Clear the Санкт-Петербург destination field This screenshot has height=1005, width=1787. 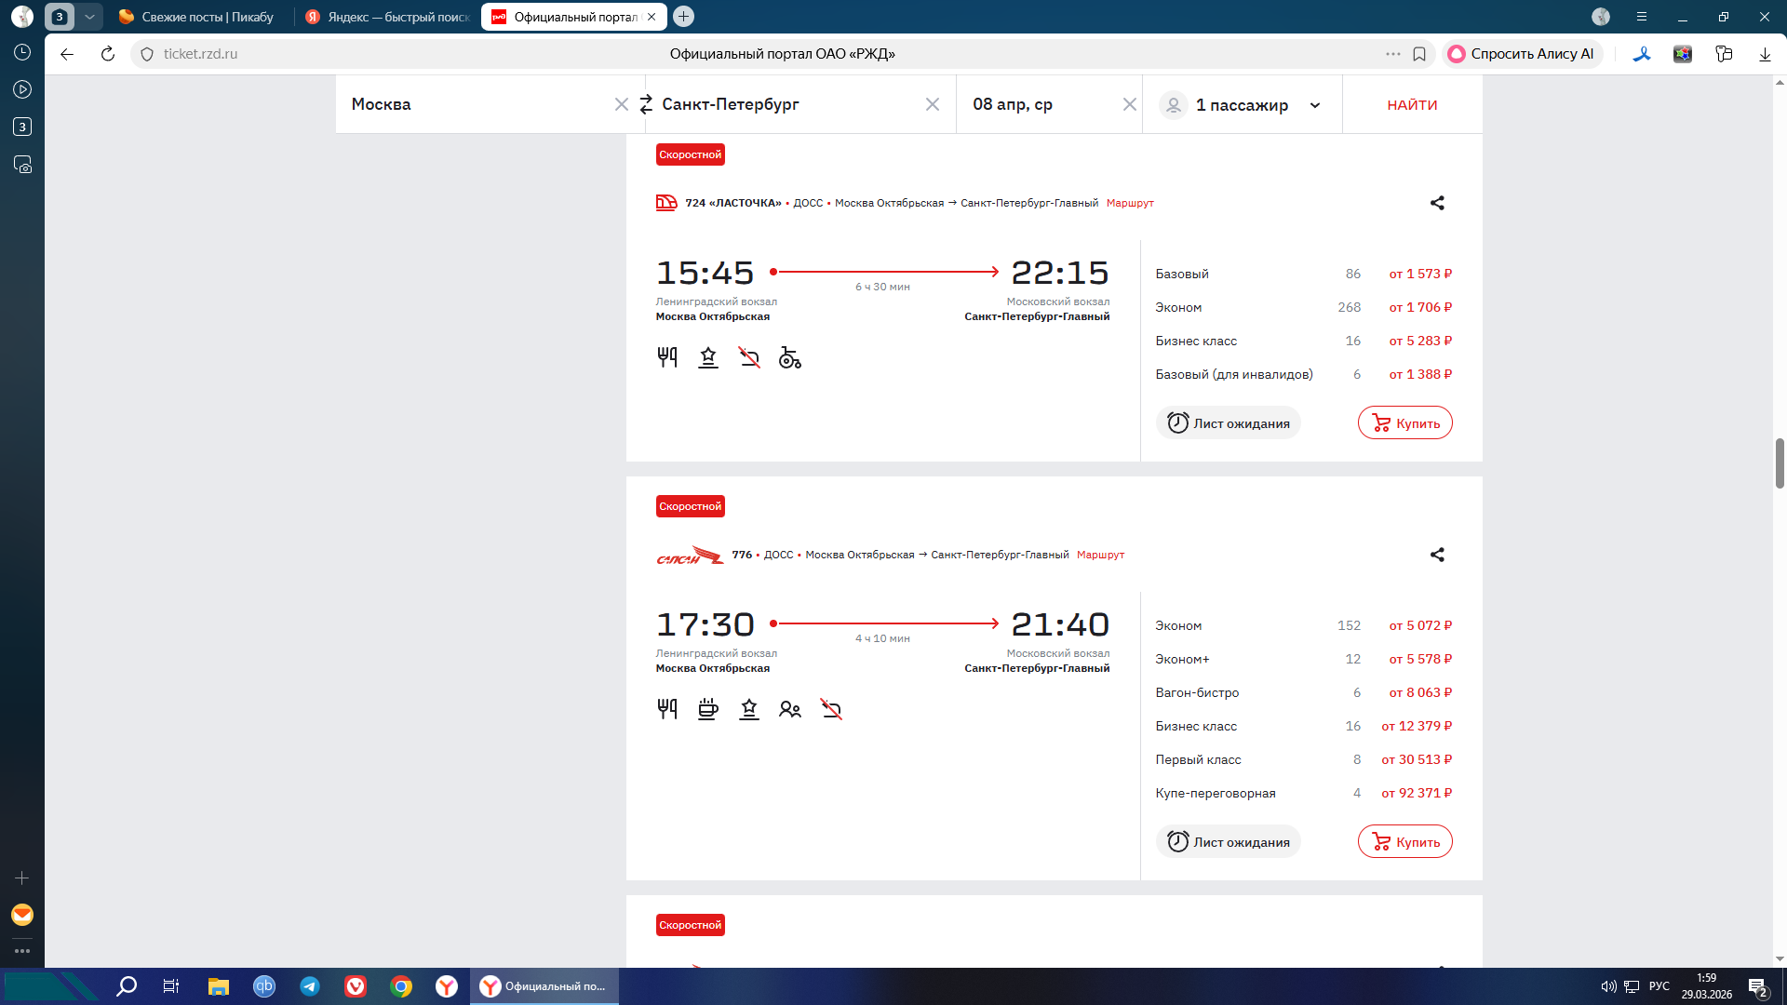tap(933, 104)
